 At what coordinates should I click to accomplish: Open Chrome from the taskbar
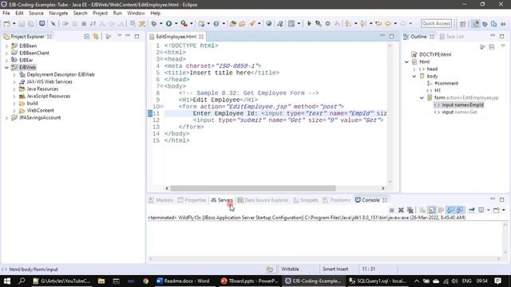point(145,281)
